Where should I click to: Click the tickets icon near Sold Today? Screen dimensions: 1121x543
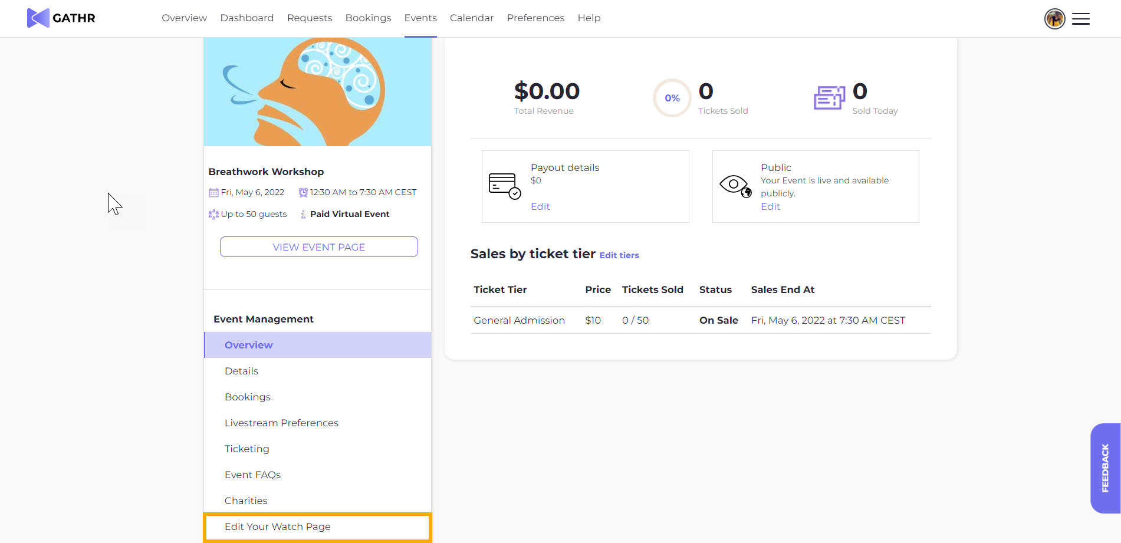829,97
